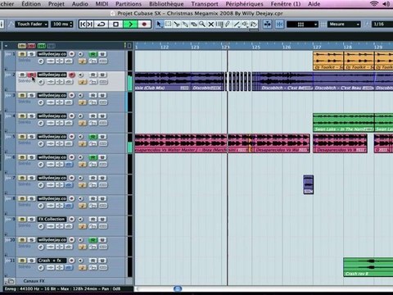Open the MIDI menu

point(102,4)
